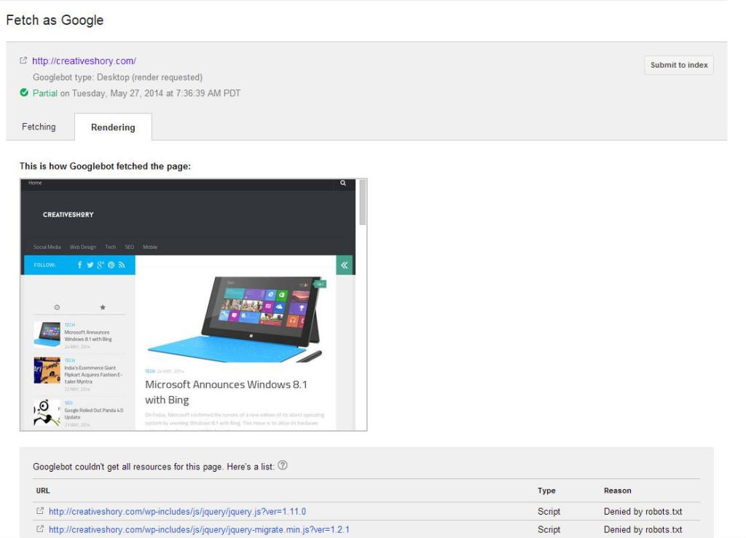Image resolution: width=746 pixels, height=538 pixels.
Task: Click Mobile in preview navigation
Action: (x=150, y=247)
